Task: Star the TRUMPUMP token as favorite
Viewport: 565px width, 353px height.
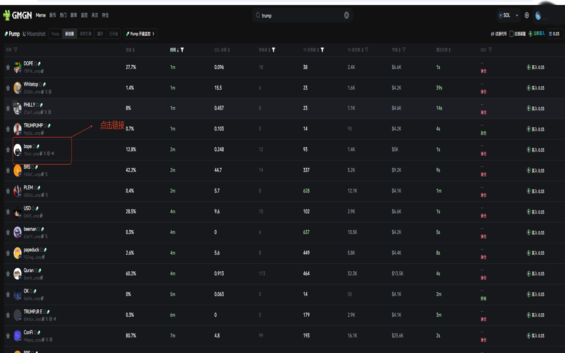Action: coord(8,129)
